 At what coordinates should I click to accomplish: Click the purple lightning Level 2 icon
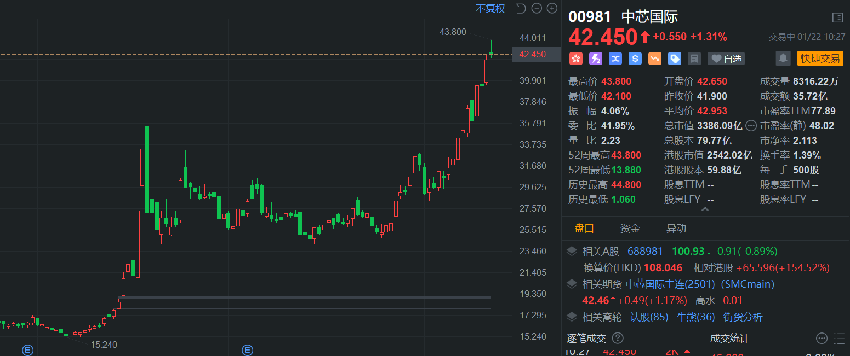595,59
